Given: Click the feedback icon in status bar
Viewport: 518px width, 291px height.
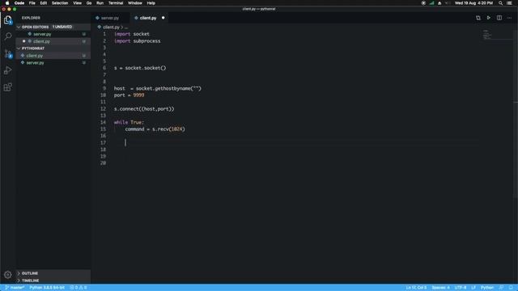Looking at the screenshot, I should (x=501, y=288).
